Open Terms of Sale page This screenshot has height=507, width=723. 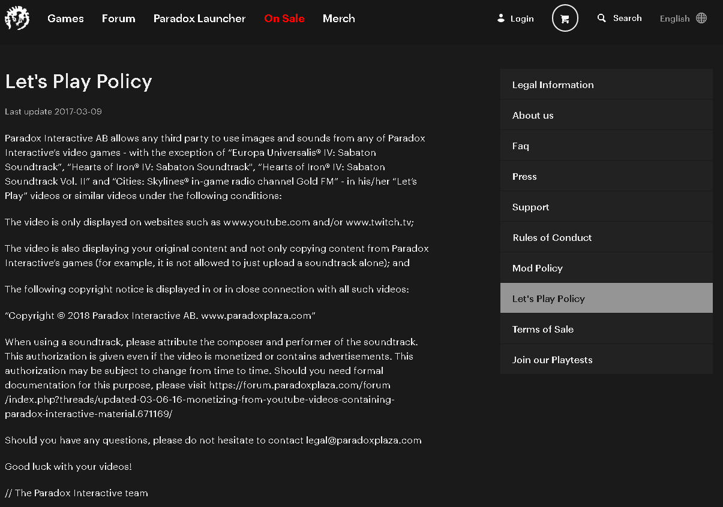tap(542, 329)
